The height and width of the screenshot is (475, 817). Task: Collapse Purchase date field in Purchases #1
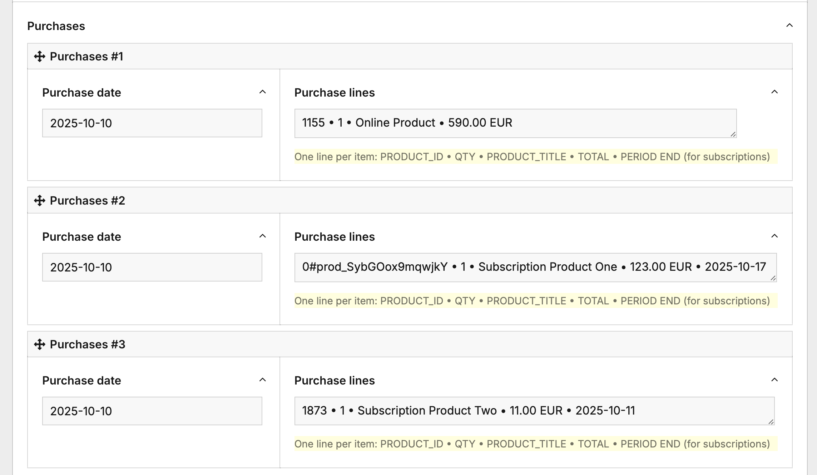(x=262, y=92)
